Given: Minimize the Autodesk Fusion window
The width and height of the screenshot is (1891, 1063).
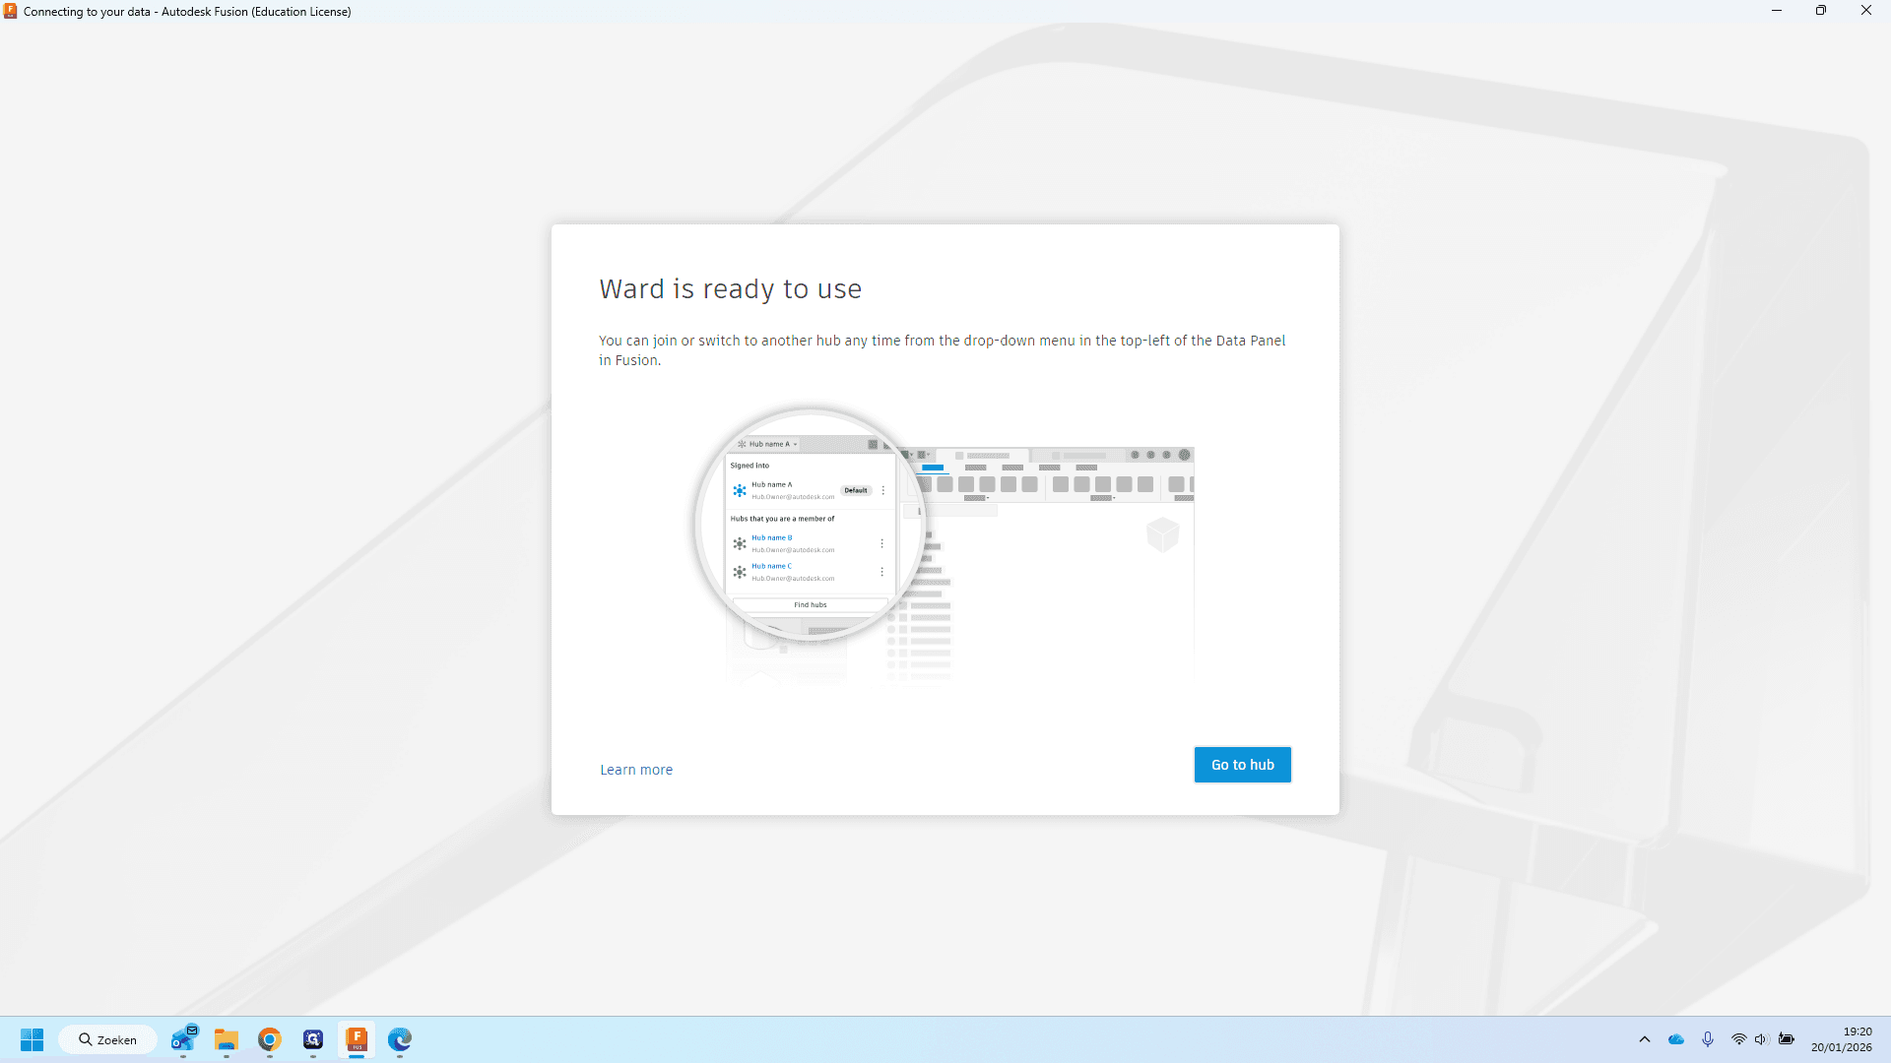Looking at the screenshot, I should [x=1777, y=11].
